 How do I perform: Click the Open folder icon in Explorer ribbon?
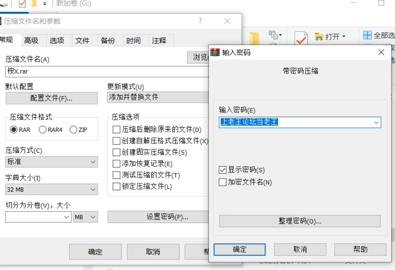(318, 37)
